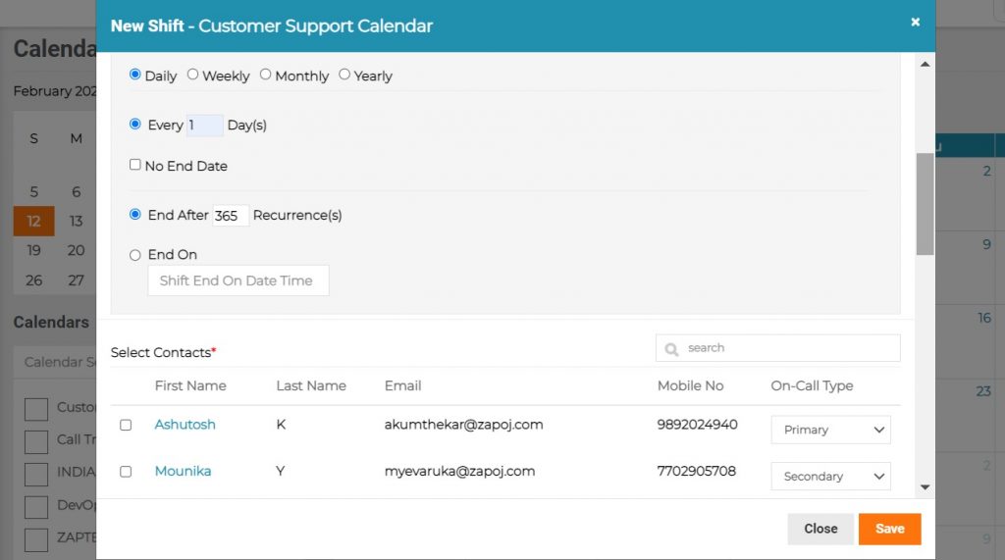Click mobile number 9892024940
The image size is (1005, 560).
click(698, 424)
